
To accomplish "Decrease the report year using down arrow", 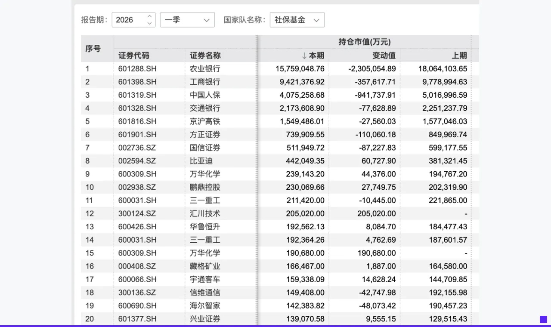I will click(x=149, y=23).
